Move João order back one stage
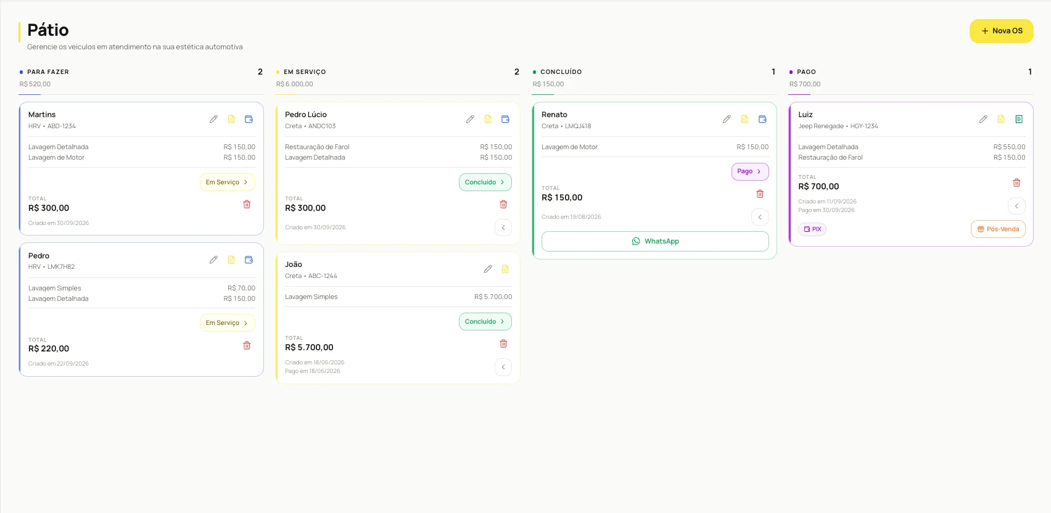 click(503, 367)
